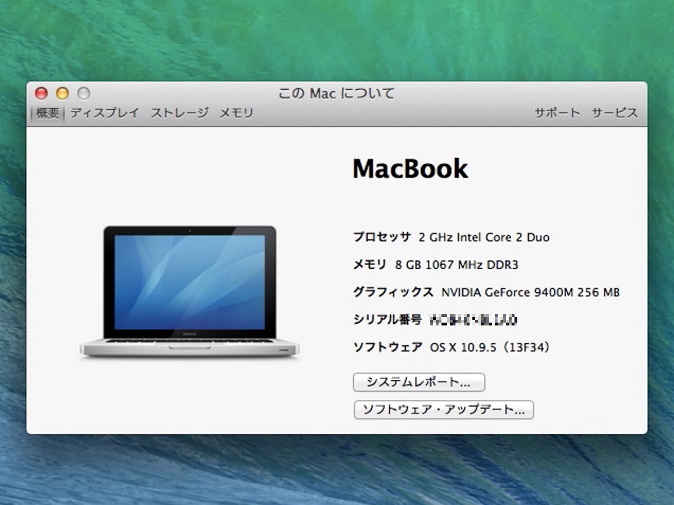Click the この Mac について window title

[x=336, y=93]
